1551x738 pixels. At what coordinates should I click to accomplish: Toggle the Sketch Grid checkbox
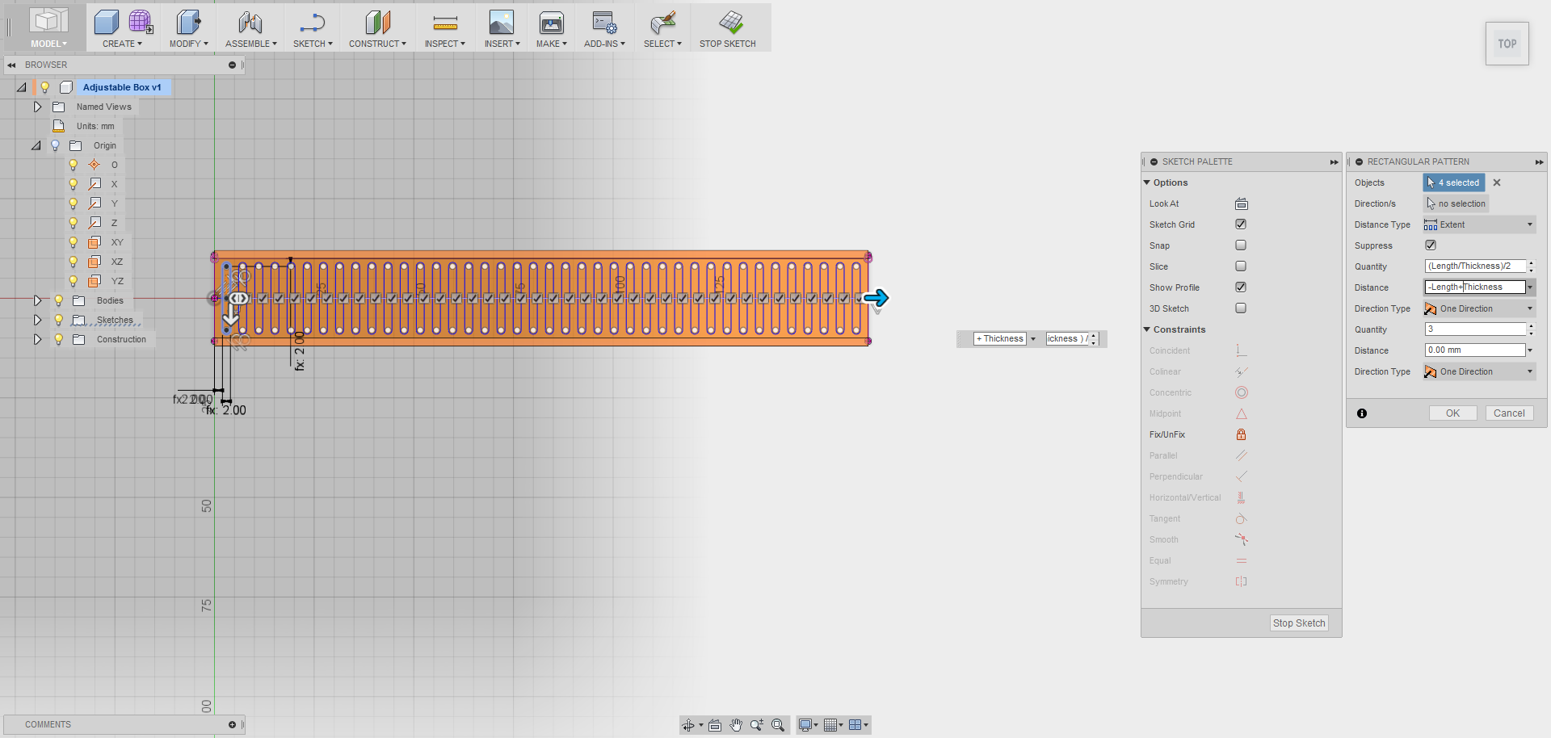pos(1241,224)
